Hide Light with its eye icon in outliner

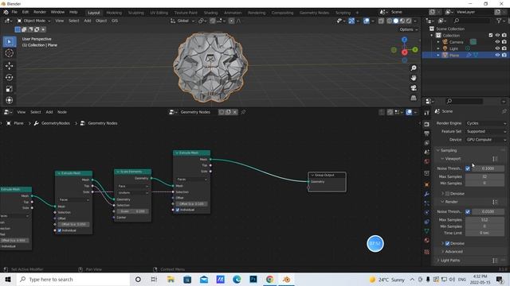coord(497,48)
